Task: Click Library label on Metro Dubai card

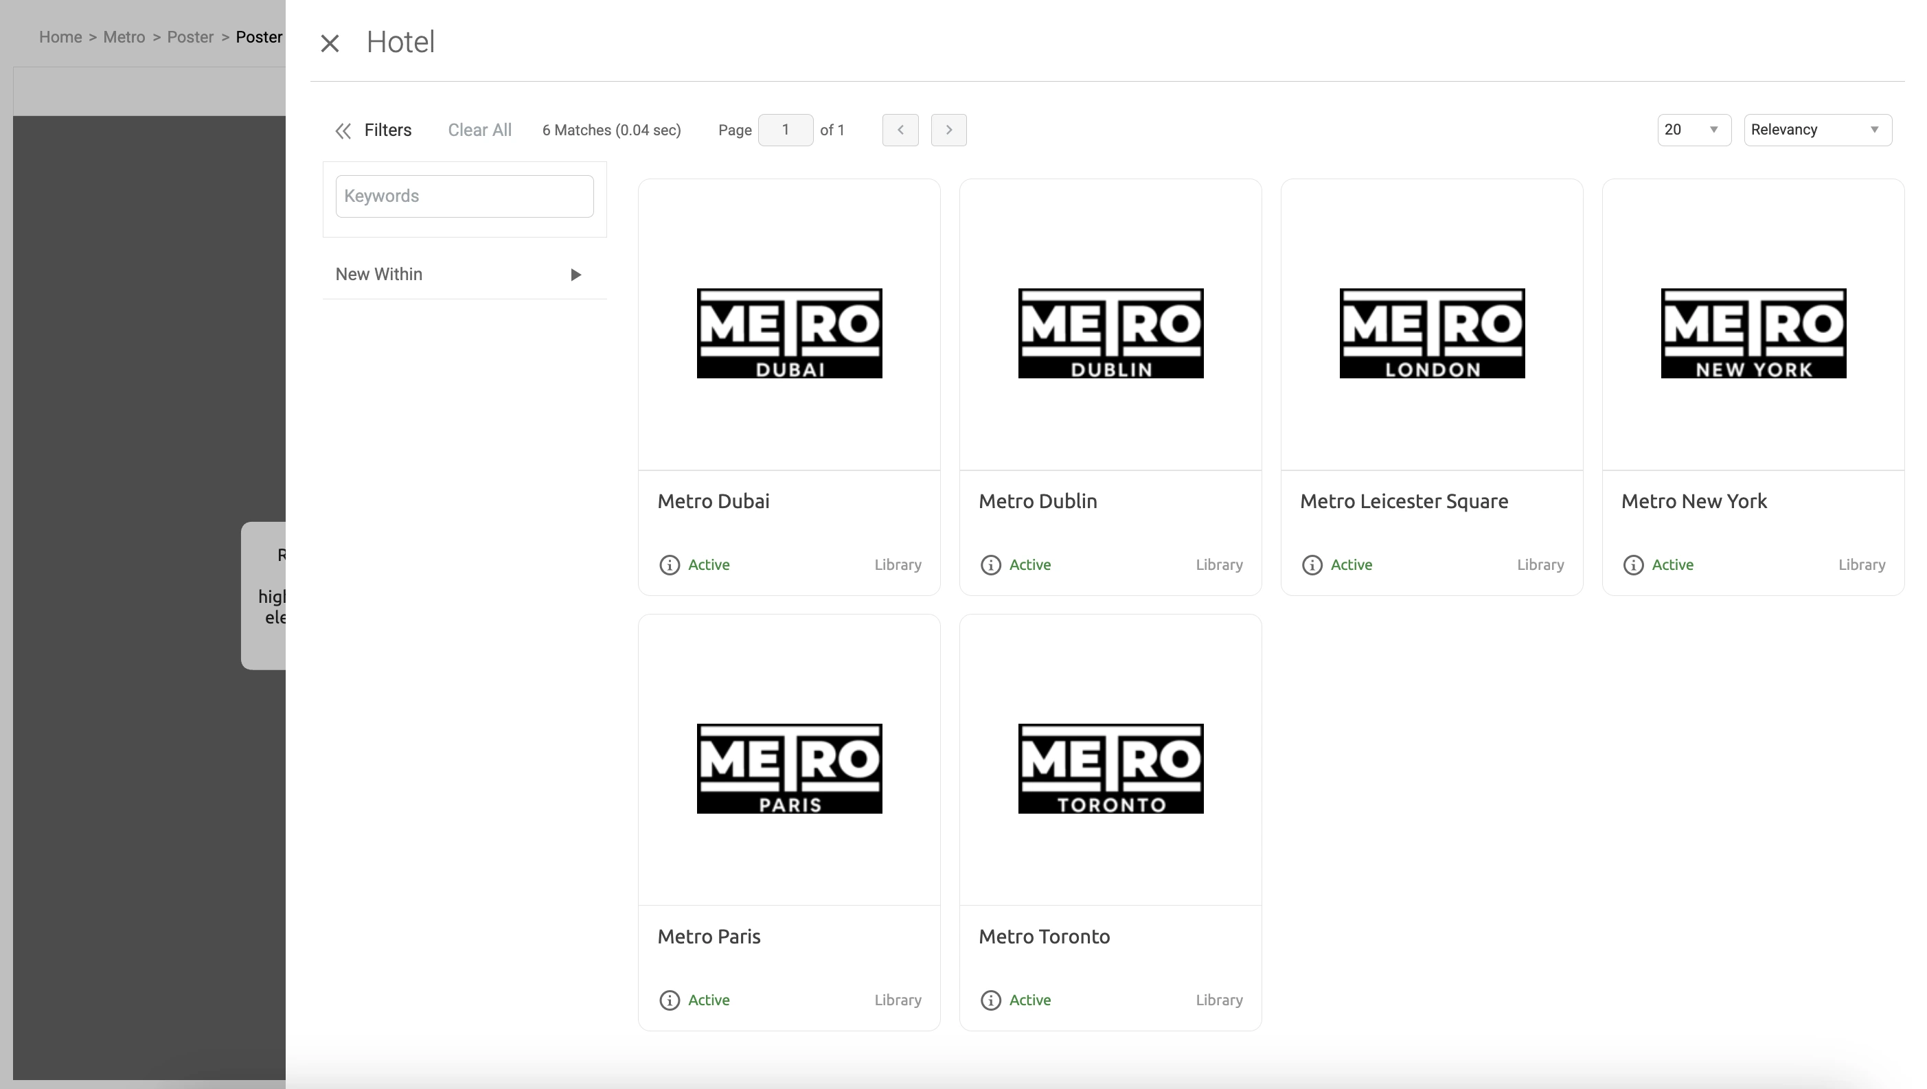Action: tap(898, 564)
